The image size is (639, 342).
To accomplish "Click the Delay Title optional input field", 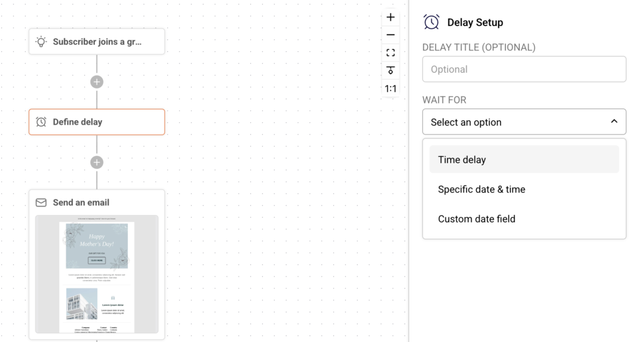I will (x=524, y=69).
